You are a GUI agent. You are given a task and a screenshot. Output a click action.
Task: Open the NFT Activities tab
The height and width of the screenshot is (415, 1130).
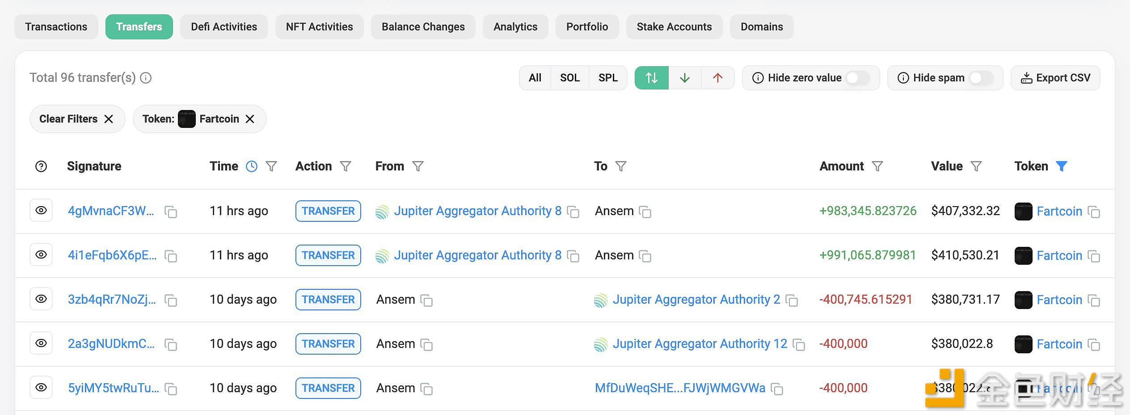[320, 27]
